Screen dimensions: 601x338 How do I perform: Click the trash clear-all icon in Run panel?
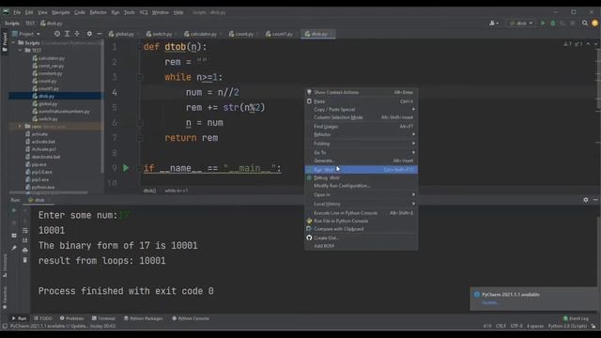pyautogui.click(x=25, y=260)
